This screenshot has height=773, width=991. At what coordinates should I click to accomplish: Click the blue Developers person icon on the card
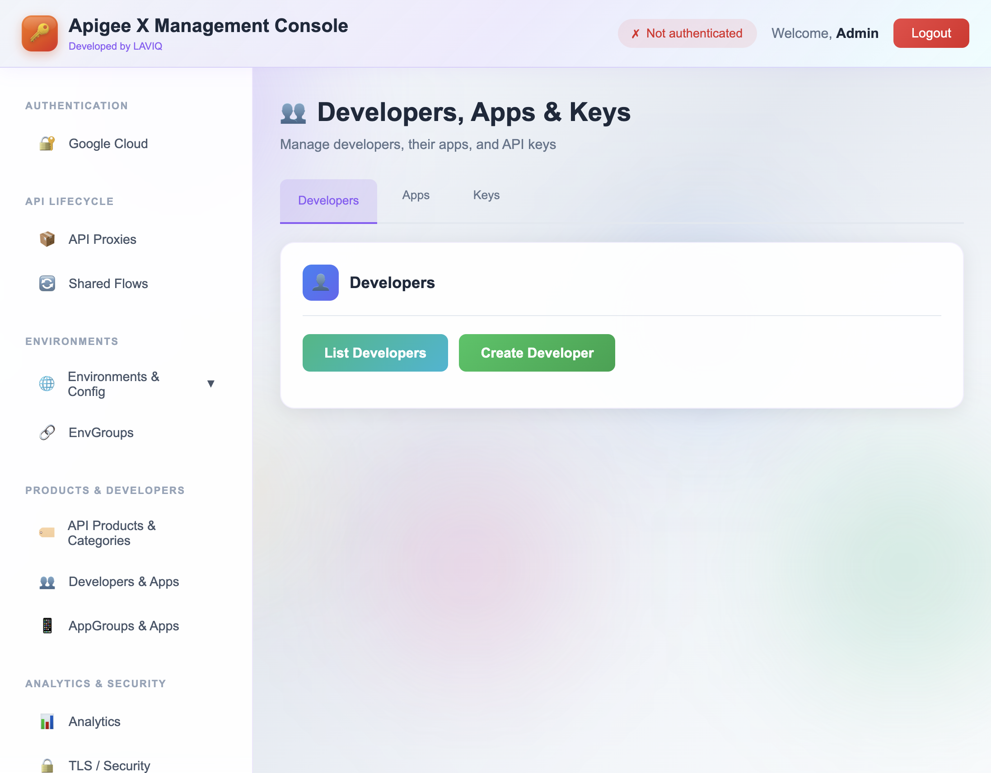click(x=320, y=282)
